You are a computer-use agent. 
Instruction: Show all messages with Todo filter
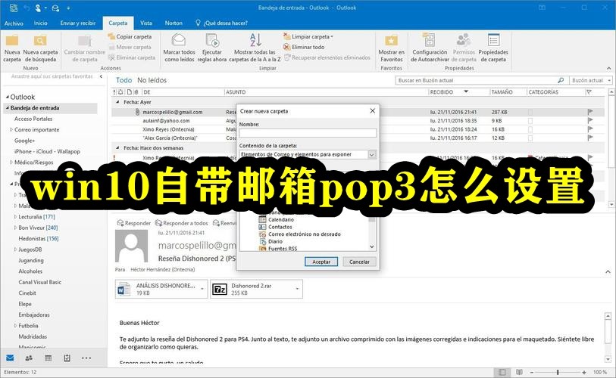pos(124,80)
